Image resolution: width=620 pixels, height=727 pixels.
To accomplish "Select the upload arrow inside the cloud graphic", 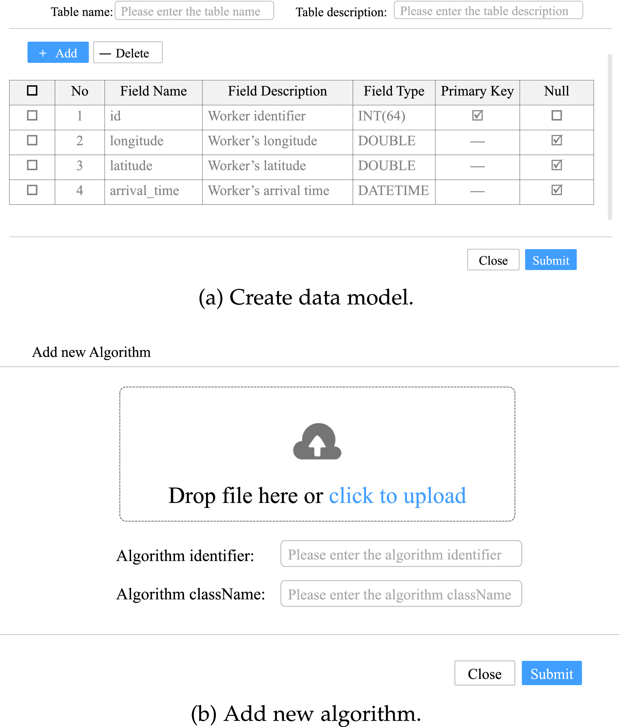I will [x=317, y=447].
